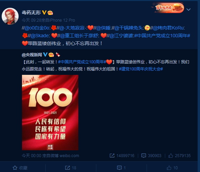Click the crown membership badge beside 毒药无形
200x172 pixels.
tap(50, 13)
